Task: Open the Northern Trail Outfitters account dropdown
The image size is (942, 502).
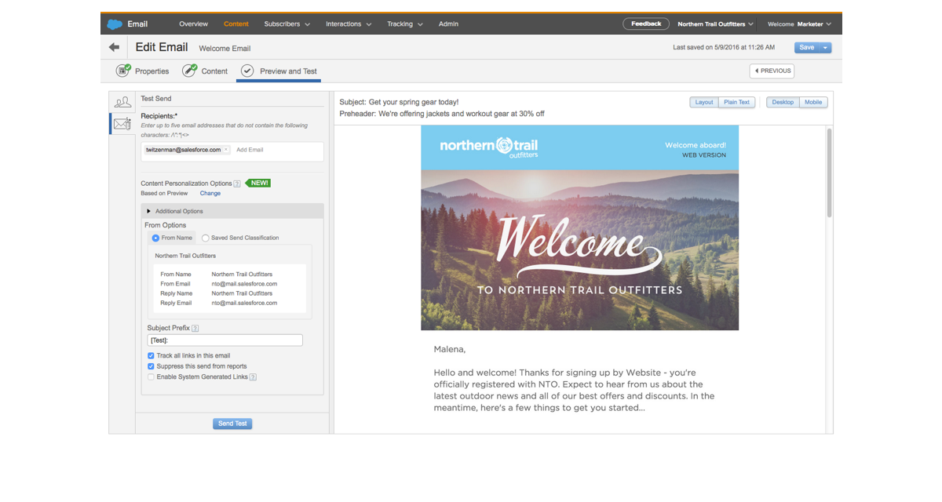Action: click(715, 24)
